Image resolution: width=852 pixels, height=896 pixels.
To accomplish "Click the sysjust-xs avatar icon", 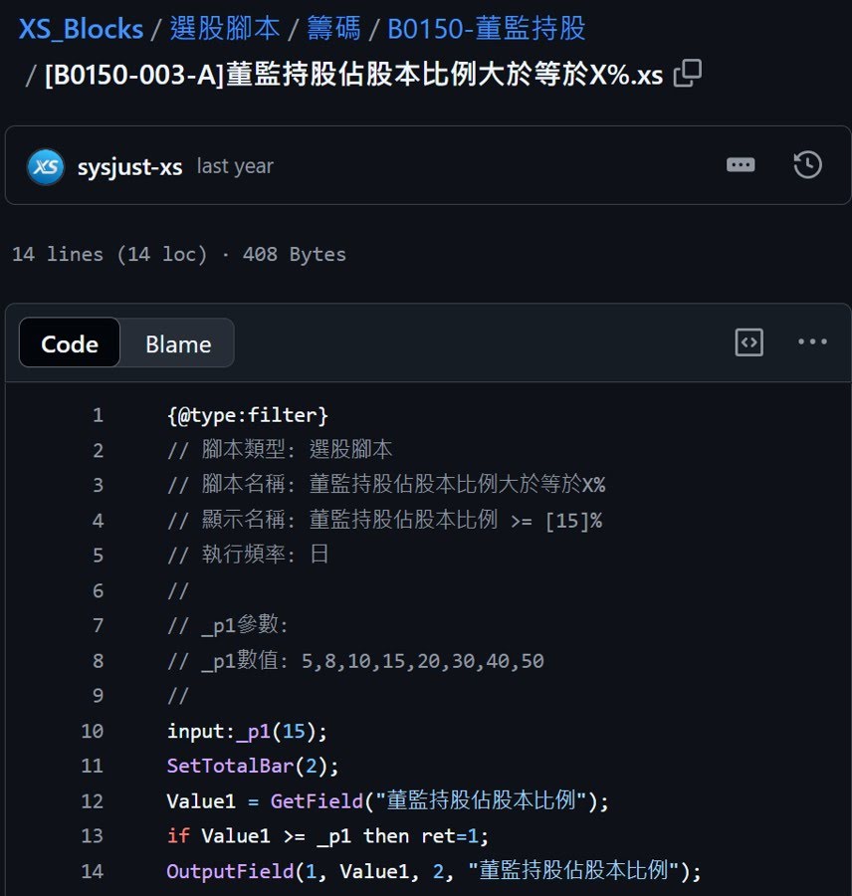I will coord(46,166).
